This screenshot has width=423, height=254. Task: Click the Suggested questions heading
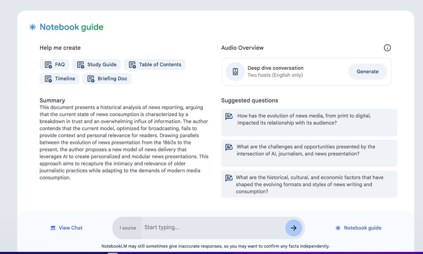[x=250, y=100]
